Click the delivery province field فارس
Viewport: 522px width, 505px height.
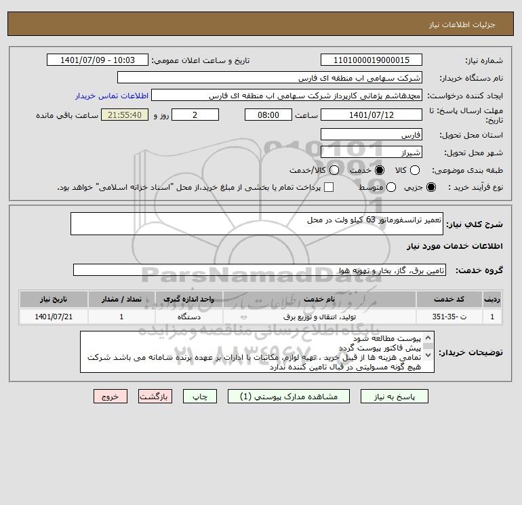coord(372,134)
